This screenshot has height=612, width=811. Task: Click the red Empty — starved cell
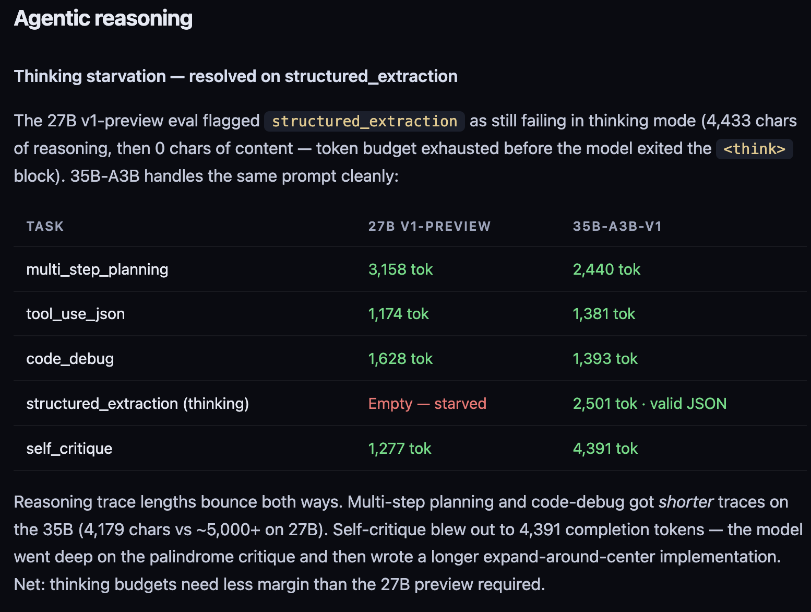tap(427, 404)
